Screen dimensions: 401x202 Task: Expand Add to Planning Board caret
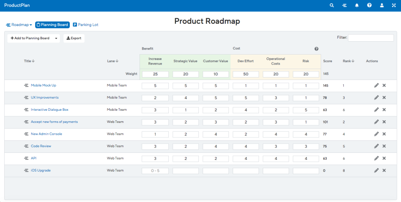(x=56, y=38)
